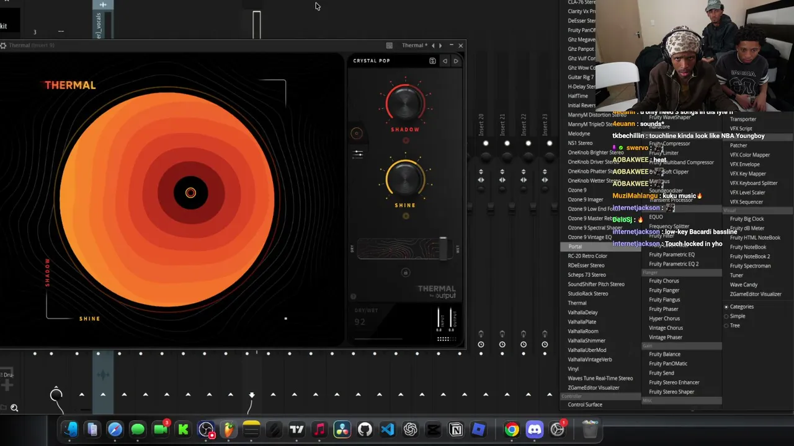Image resolution: width=794 pixels, height=446 pixels.
Task: Open ChatGPT app in the dock
Action: (x=410, y=429)
